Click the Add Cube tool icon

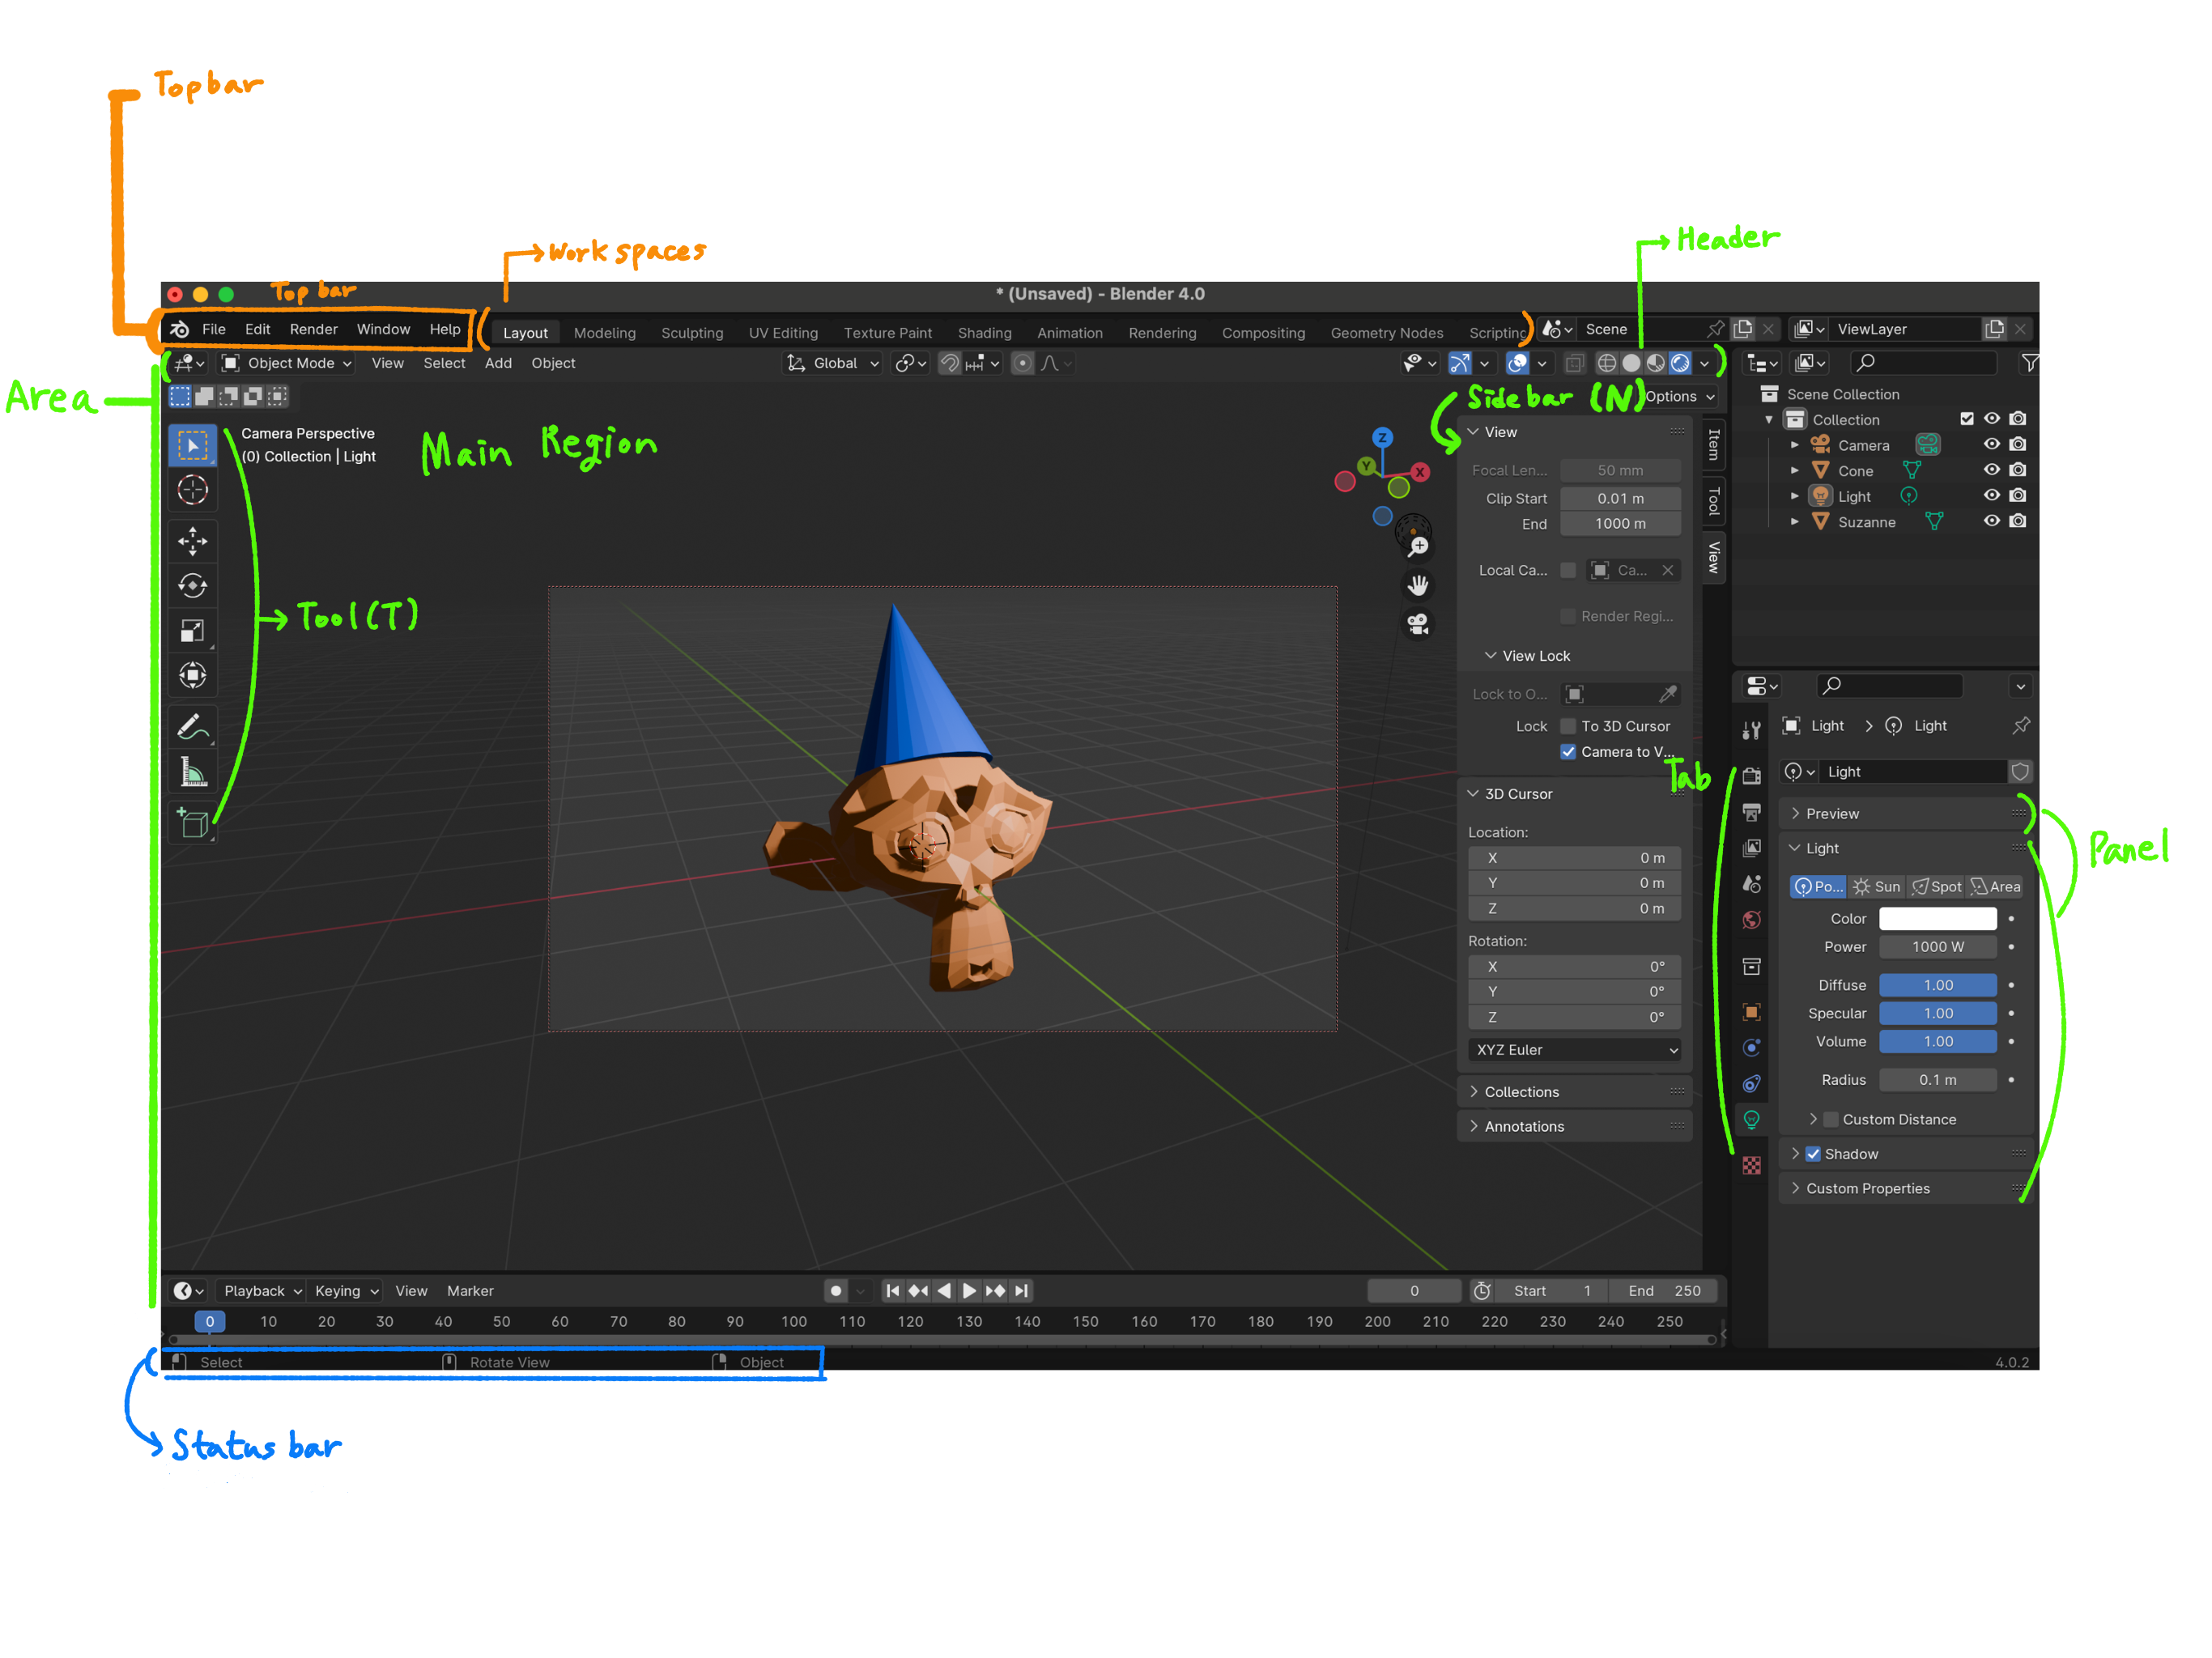[192, 823]
